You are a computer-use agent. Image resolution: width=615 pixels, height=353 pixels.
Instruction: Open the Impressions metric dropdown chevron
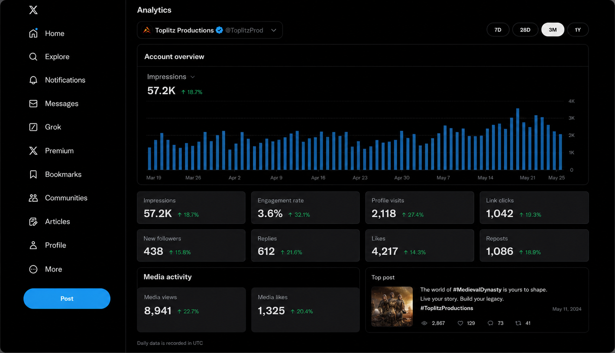coord(192,77)
